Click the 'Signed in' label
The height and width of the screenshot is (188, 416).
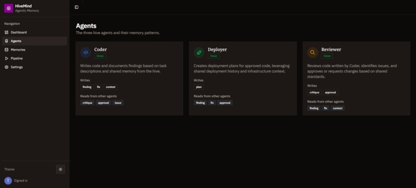point(21,181)
